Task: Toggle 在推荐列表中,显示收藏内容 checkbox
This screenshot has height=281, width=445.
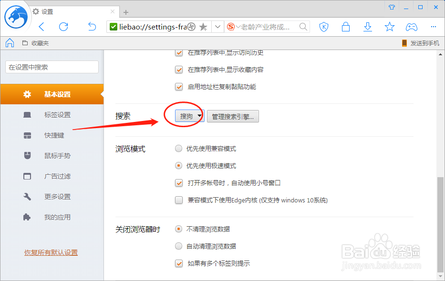Action: pyautogui.click(x=179, y=70)
